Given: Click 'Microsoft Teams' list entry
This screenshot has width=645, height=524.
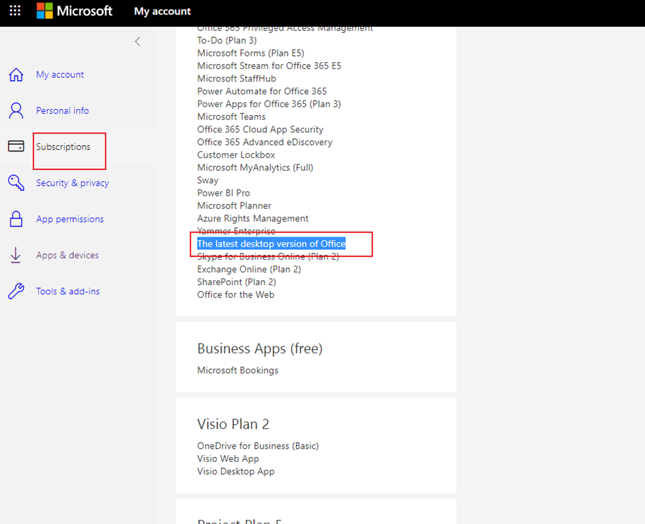Looking at the screenshot, I should (x=231, y=117).
